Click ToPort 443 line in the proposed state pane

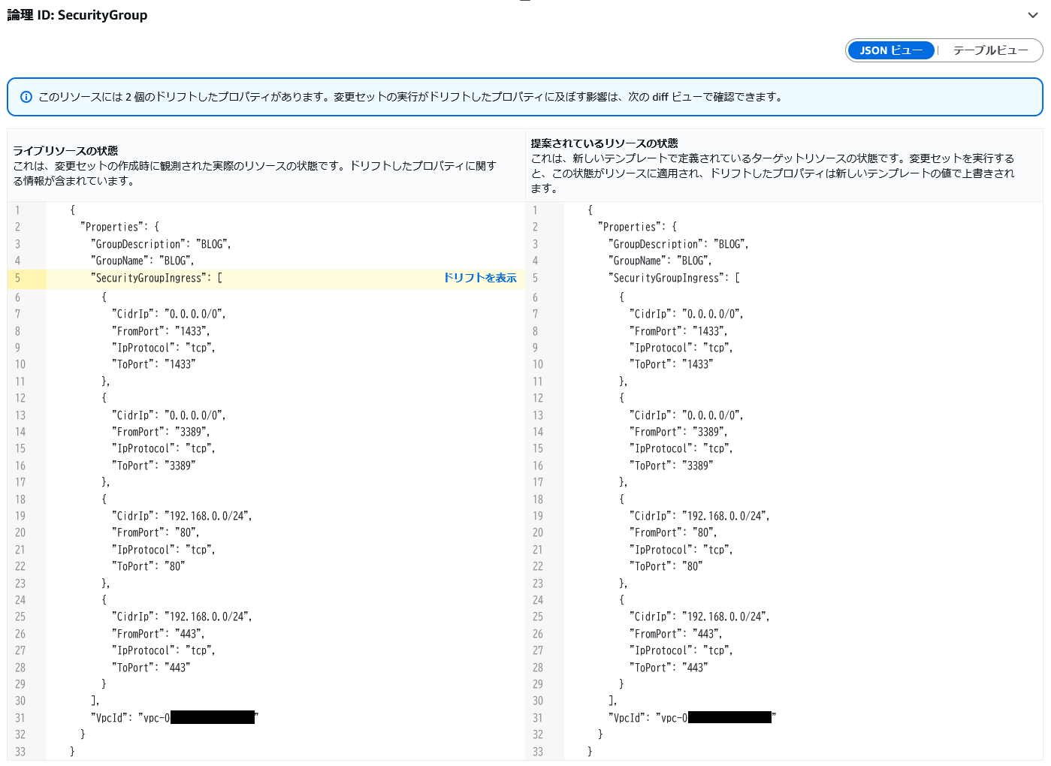tap(668, 668)
